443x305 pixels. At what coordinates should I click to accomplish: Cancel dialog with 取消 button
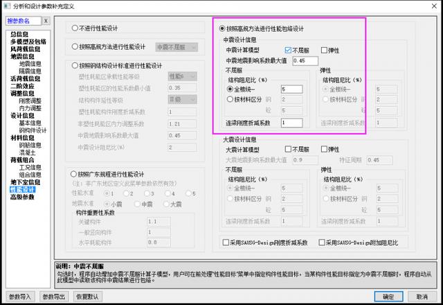point(422,297)
